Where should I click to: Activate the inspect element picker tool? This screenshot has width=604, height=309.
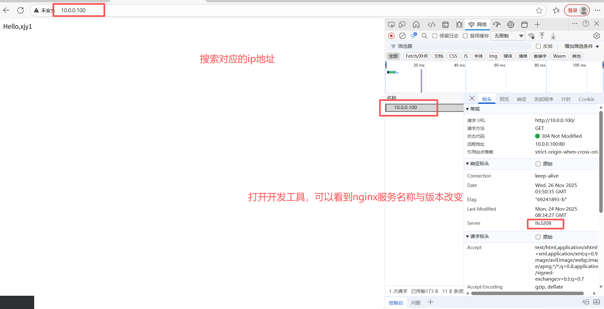(x=391, y=25)
